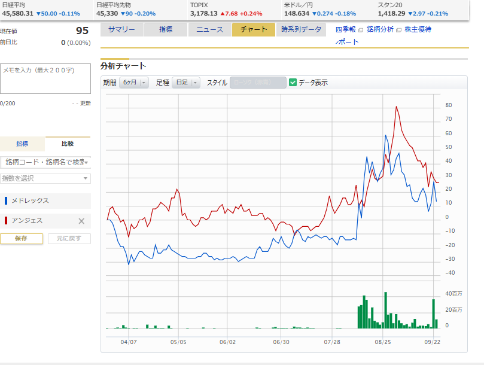Expand the 指数を選択 dropdown

pos(45,178)
